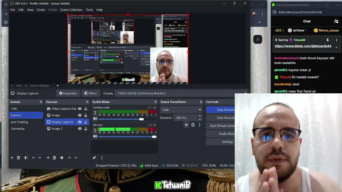
Task: Click the transition Duration 300 ms field
Action: [186, 118]
